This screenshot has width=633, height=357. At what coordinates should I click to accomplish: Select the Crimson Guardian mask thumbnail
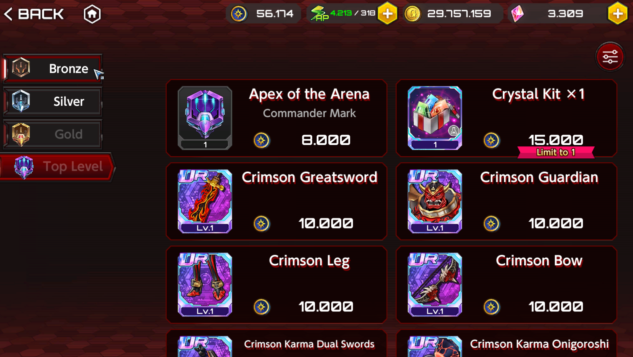pyautogui.click(x=435, y=201)
